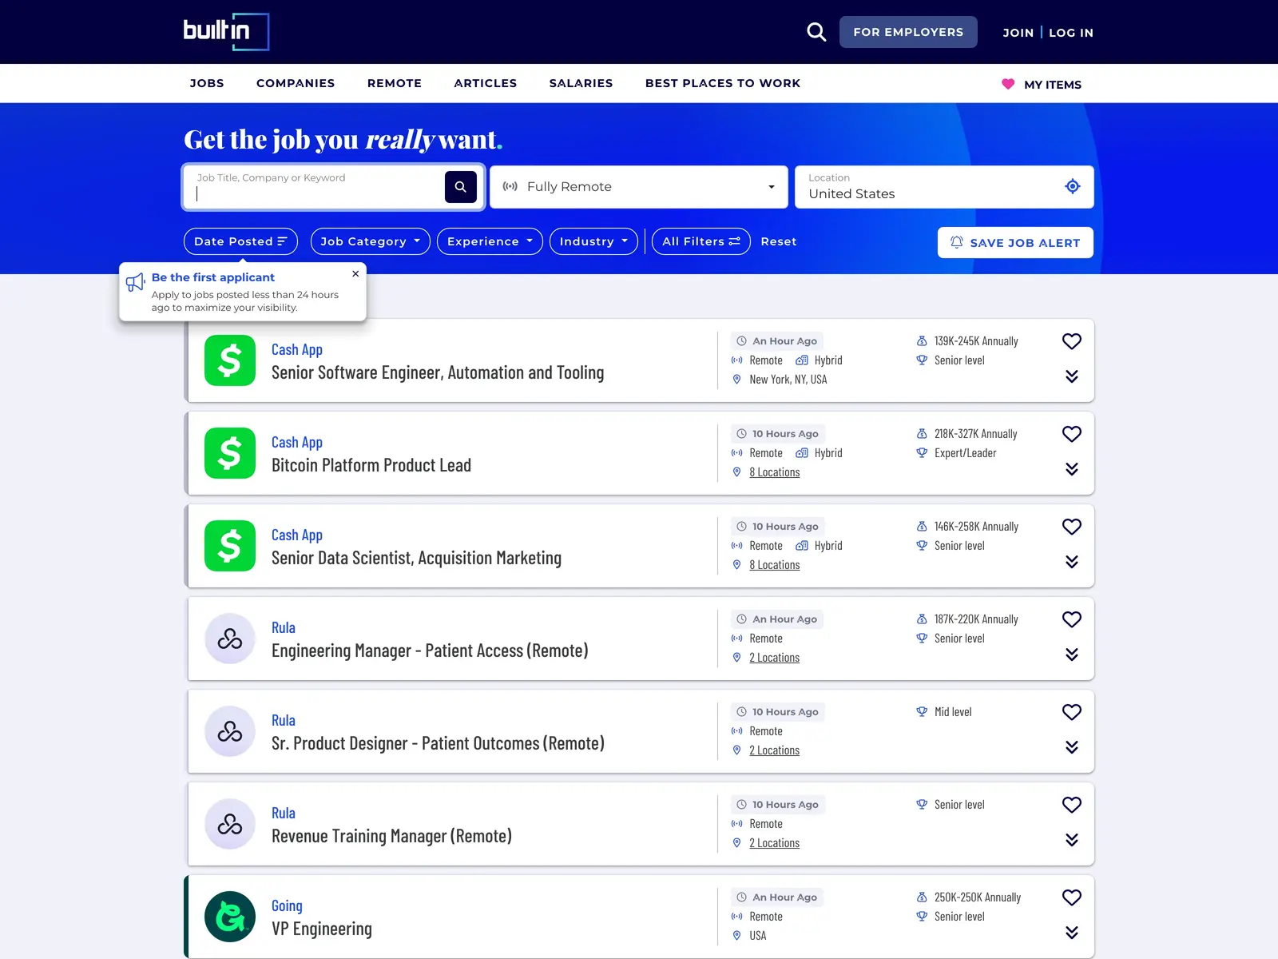Image resolution: width=1278 pixels, height=959 pixels.
Task: Open Best Places To Work page
Action: [723, 83]
